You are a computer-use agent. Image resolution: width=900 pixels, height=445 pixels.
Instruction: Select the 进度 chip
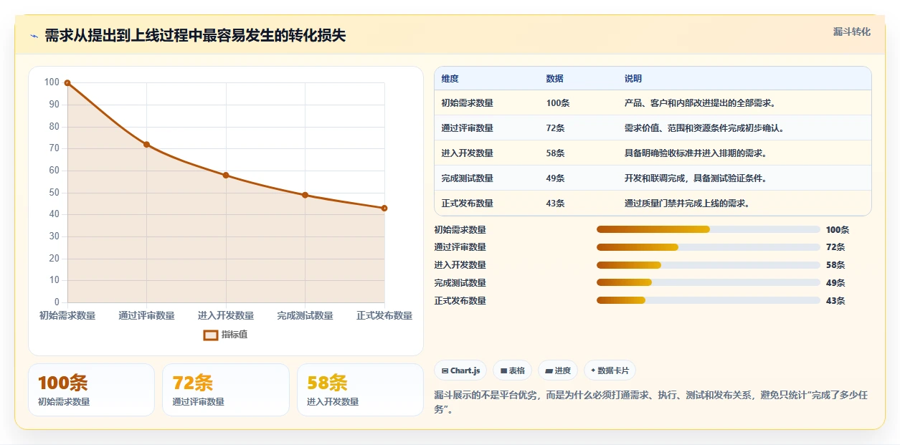coord(558,370)
